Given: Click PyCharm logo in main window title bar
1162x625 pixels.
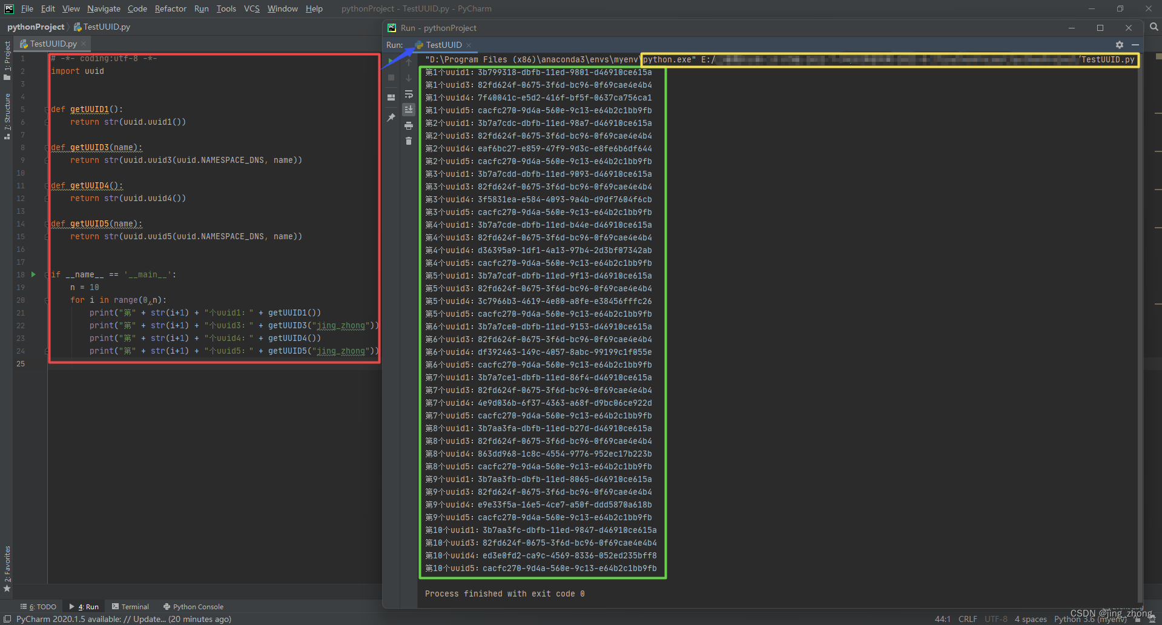Looking at the screenshot, I should point(9,8).
